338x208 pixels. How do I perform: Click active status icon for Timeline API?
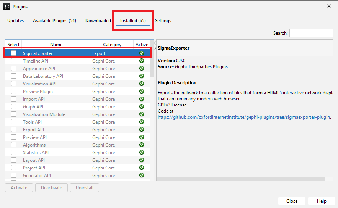[x=142, y=61]
